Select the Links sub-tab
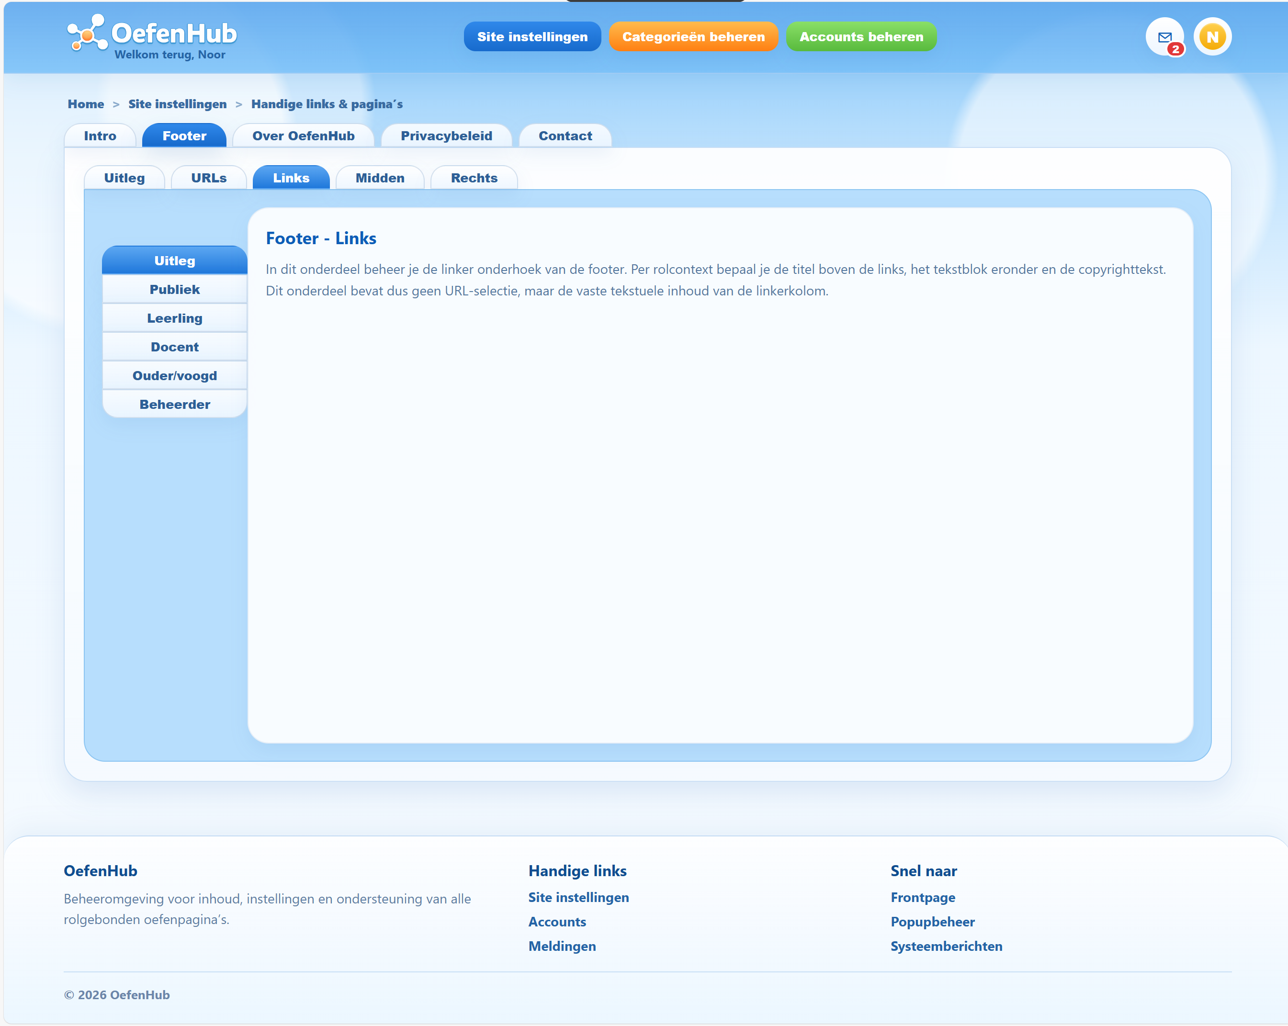The height and width of the screenshot is (1026, 1288). (291, 178)
